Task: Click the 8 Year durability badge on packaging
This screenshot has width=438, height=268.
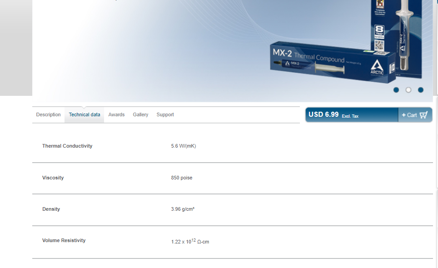Action: [379, 32]
